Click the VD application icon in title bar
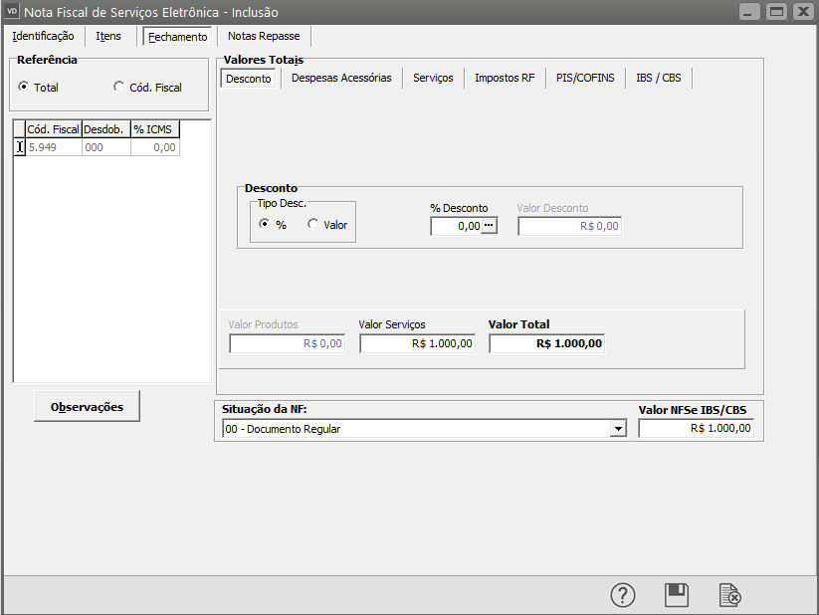 click(13, 12)
